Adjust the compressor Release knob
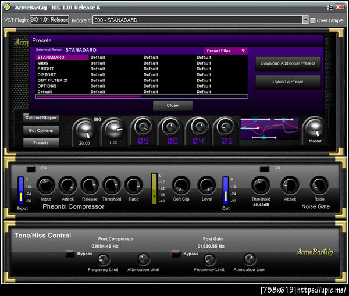 [90, 186]
